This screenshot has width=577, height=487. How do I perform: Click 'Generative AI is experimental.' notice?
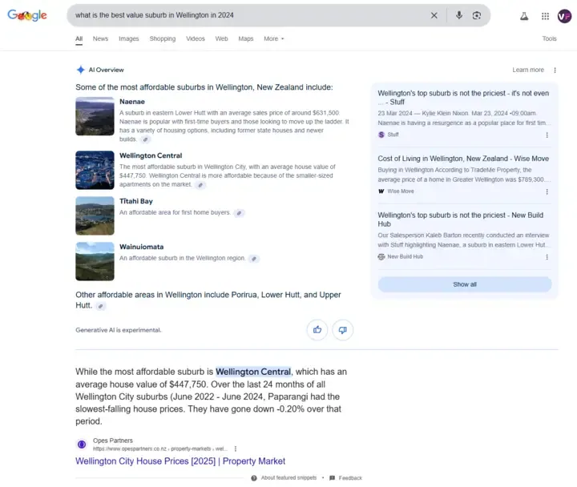(x=119, y=330)
